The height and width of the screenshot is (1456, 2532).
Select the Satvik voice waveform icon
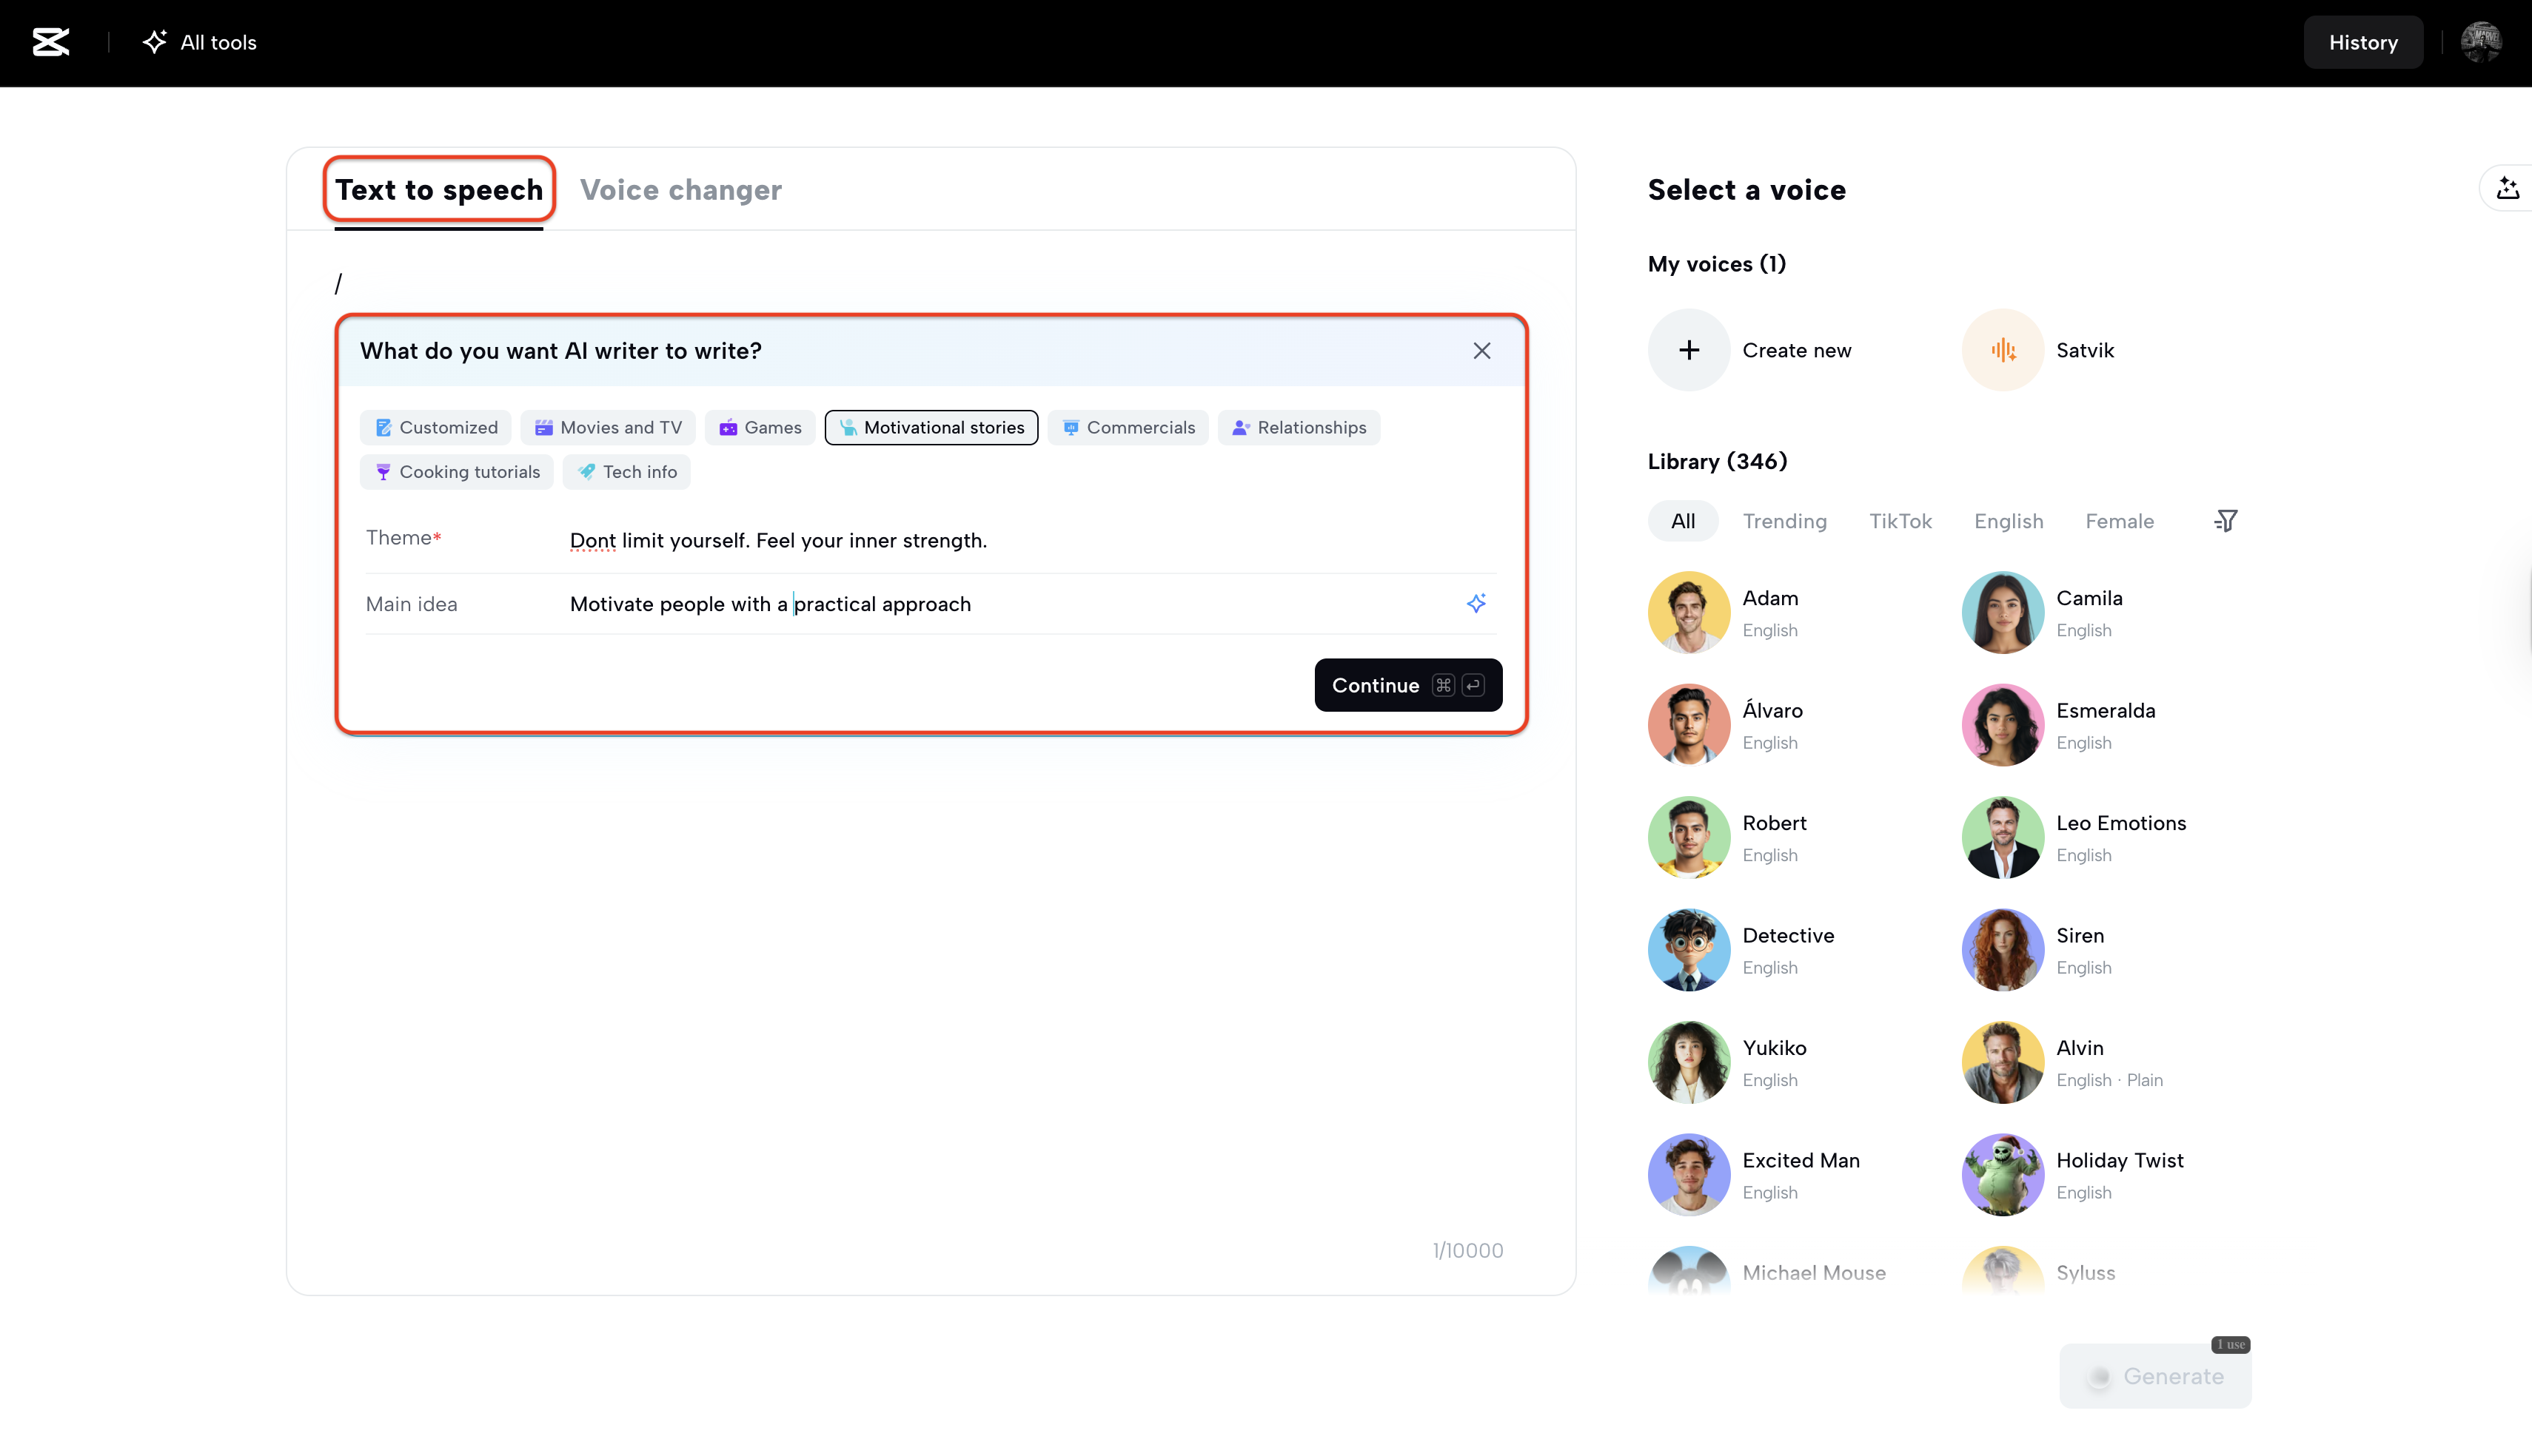tap(2002, 350)
